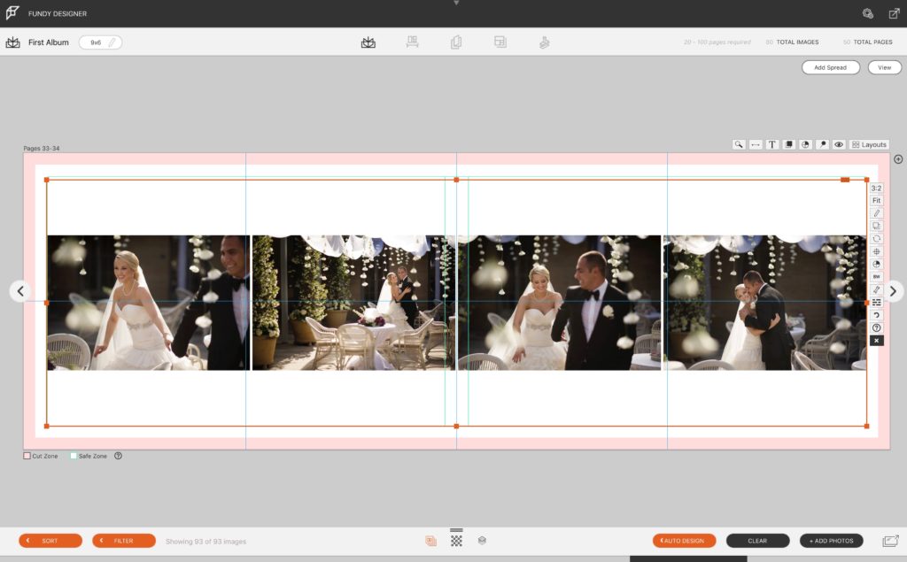
Task: Click the pencil edit icon in the side toolbar
Action: click(876, 213)
